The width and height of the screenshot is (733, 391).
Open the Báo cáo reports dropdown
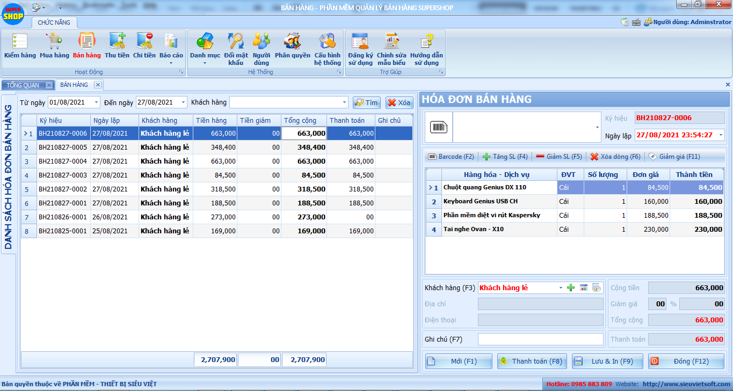tap(171, 48)
